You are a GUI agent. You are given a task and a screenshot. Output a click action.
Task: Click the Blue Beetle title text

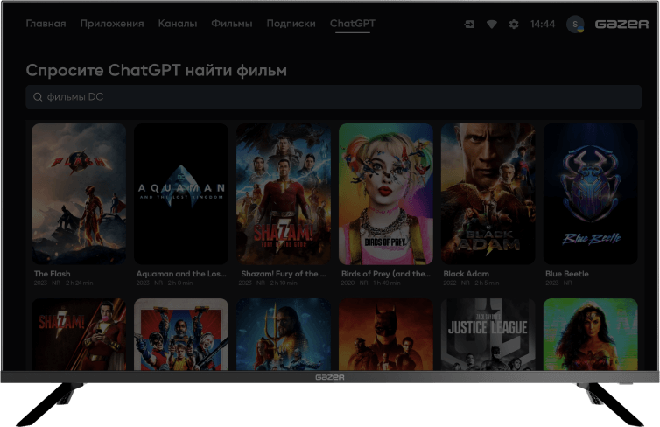point(567,274)
